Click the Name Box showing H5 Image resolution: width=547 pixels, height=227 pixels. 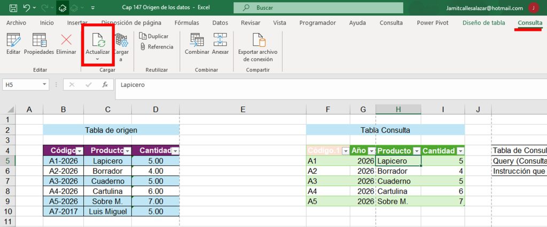click(21, 85)
